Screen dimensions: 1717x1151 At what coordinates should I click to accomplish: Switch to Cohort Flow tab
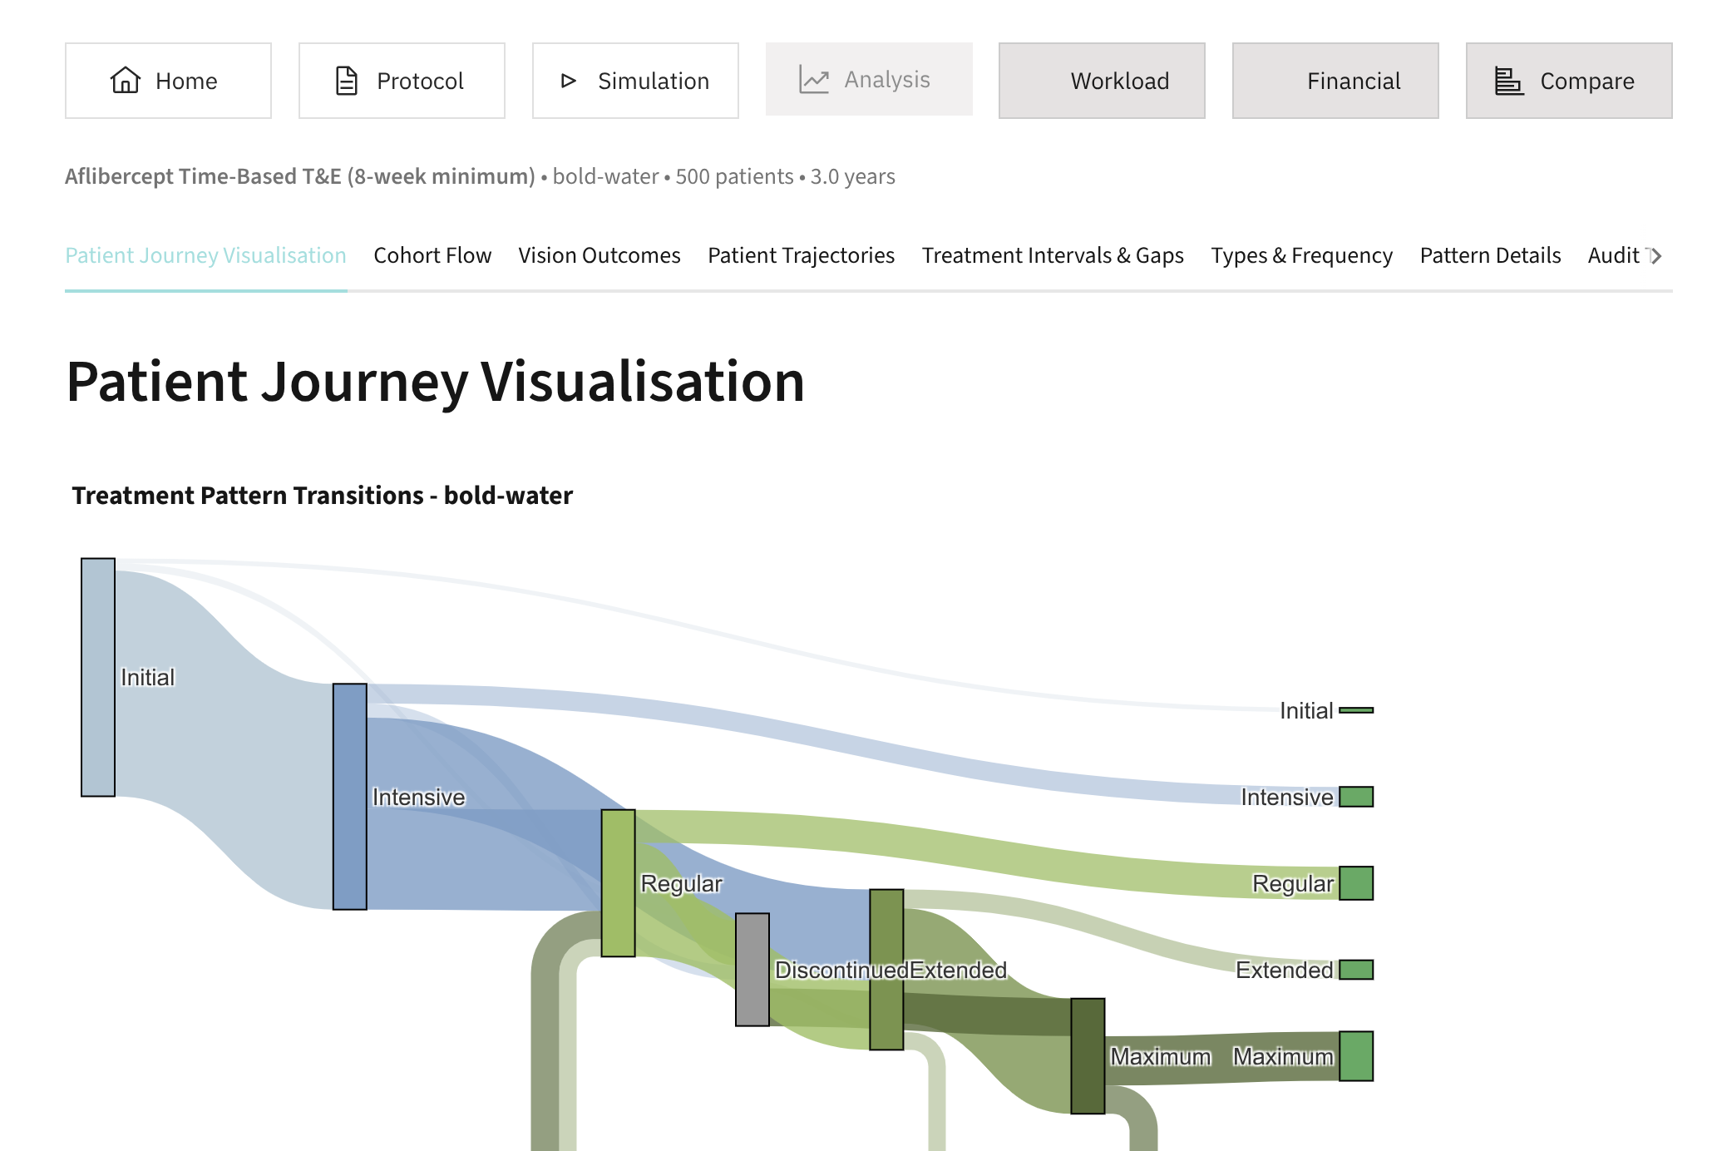(x=432, y=255)
